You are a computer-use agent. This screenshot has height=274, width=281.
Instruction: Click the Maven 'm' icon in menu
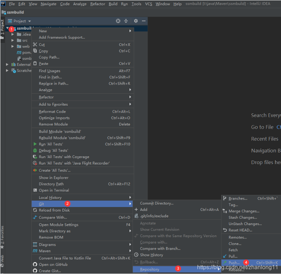point(35,251)
